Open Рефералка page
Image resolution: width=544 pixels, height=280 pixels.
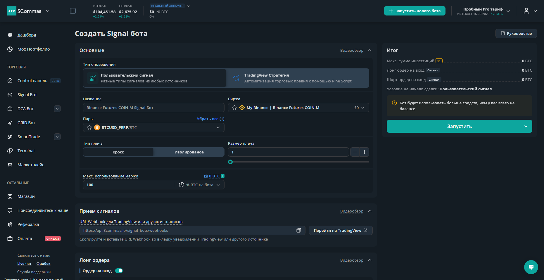pos(28,224)
